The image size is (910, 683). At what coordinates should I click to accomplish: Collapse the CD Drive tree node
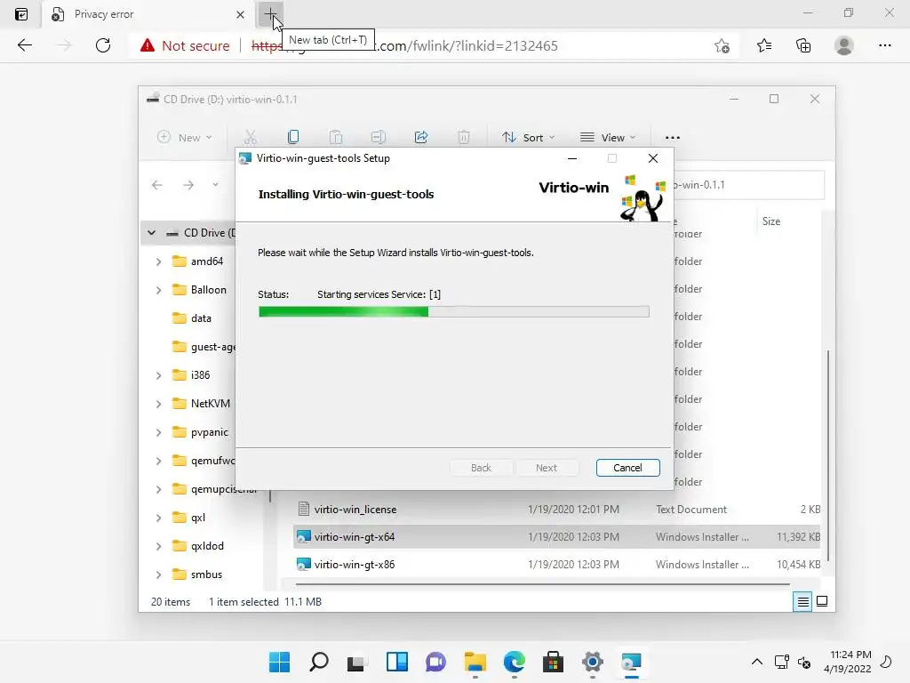(151, 233)
